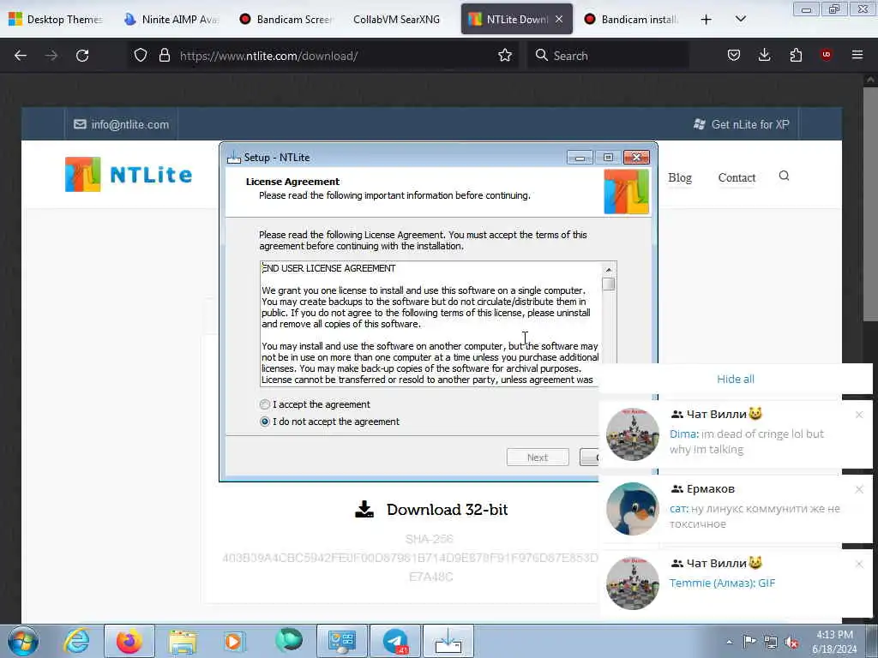Open the Ермаков penguin avatar notification
Image resolution: width=878 pixels, height=658 pixels.
(x=633, y=509)
